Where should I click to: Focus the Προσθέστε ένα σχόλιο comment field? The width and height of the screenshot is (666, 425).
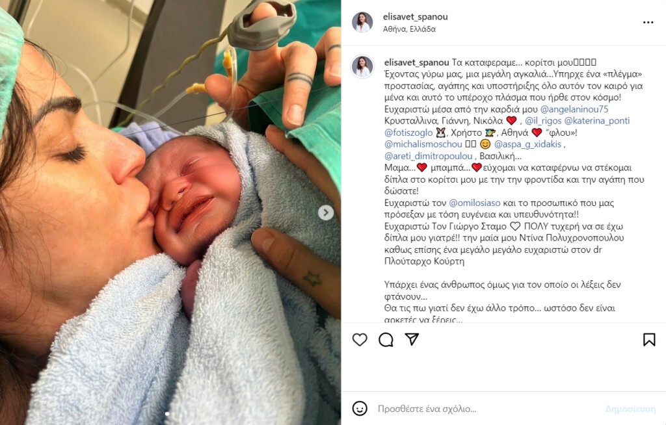(488, 409)
